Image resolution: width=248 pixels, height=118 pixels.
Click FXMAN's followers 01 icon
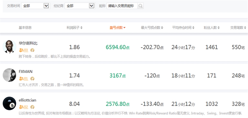pyautogui.click(x=24, y=79)
